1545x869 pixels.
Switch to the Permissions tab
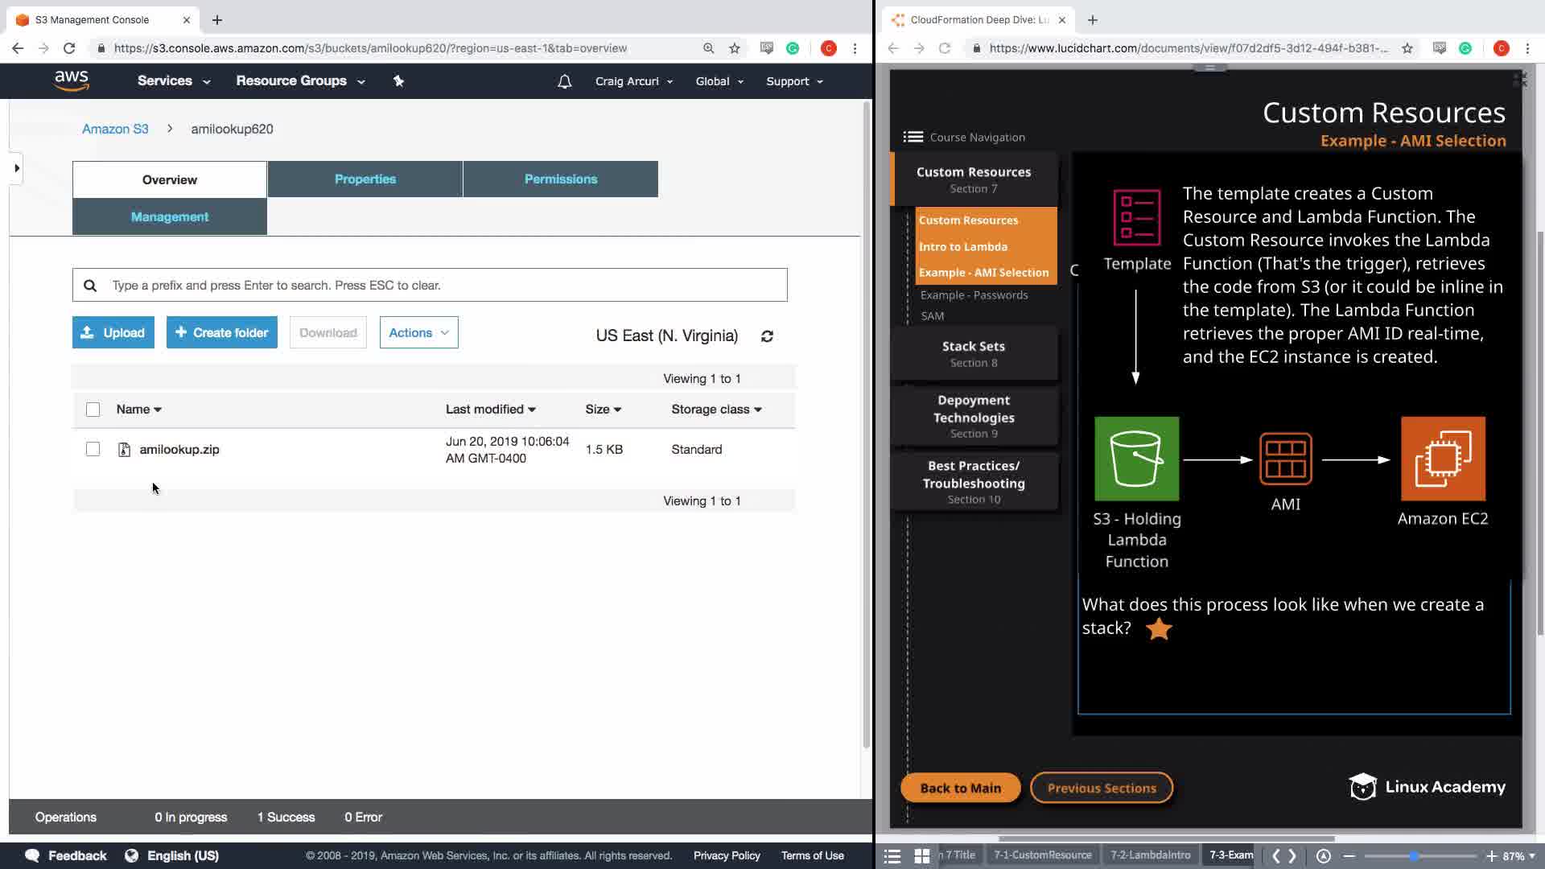[x=560, y=179]
